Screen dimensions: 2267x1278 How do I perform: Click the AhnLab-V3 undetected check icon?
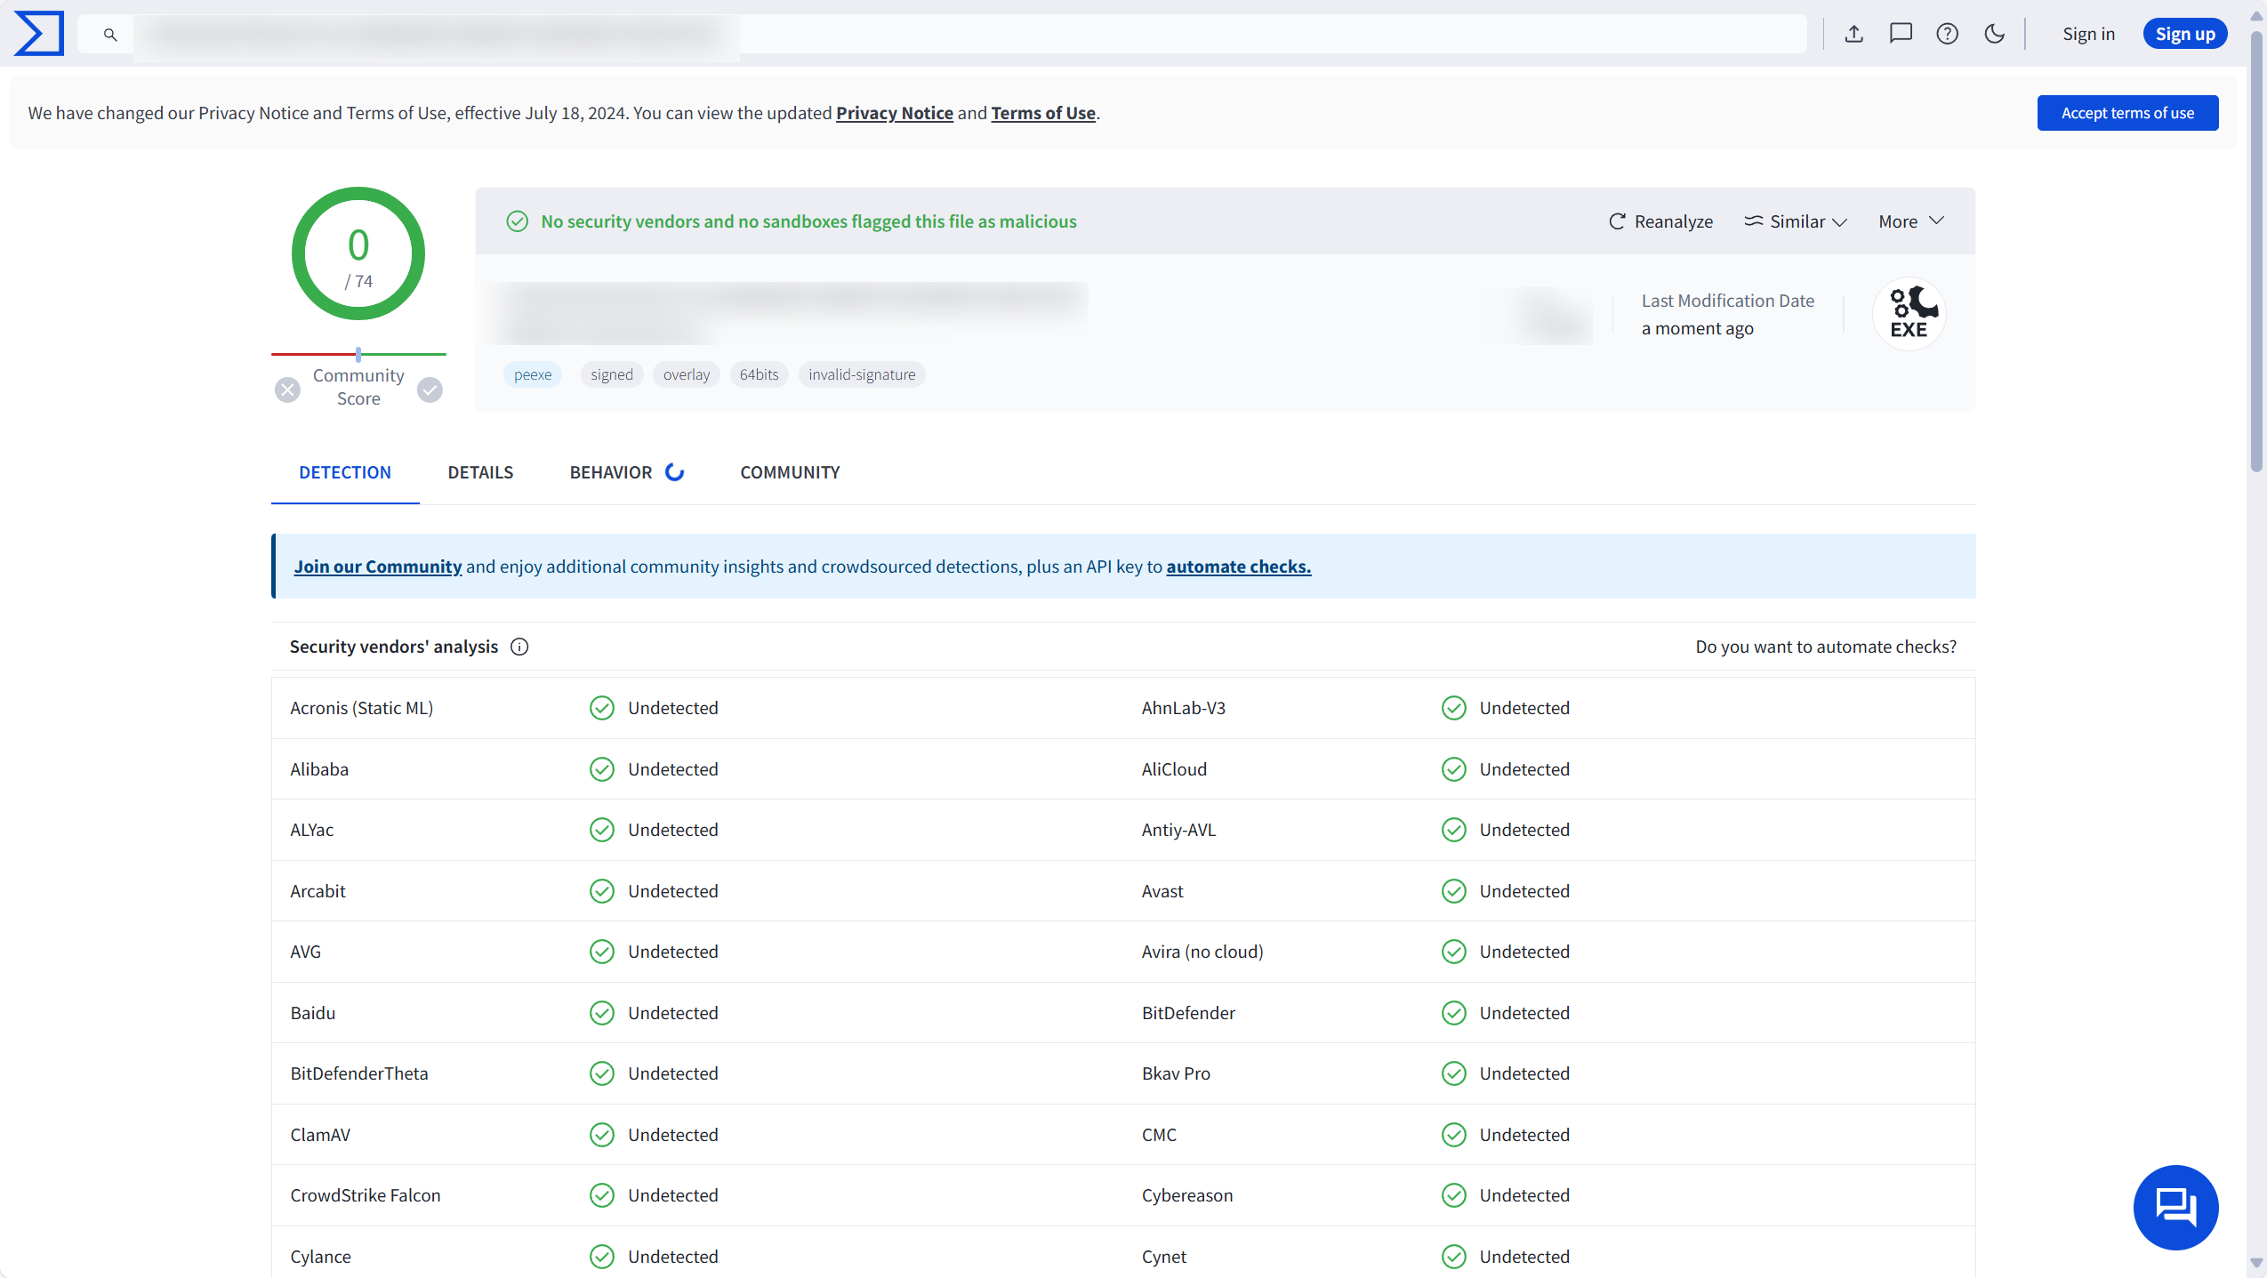click(x=1454, y=708)
